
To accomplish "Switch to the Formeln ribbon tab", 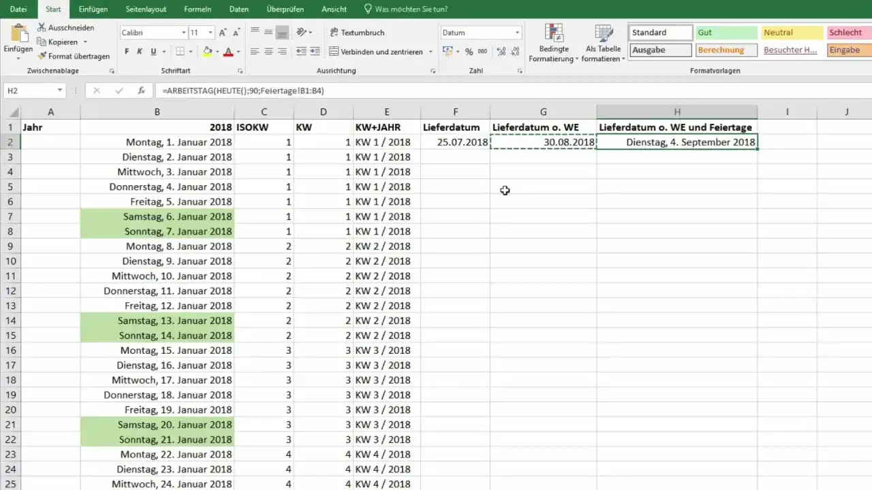I will click(x=198, y=10).
